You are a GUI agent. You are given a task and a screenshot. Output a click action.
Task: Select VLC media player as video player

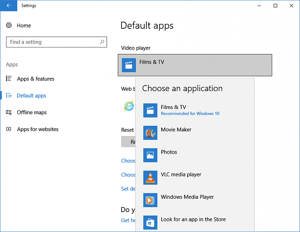pos(181,174)
